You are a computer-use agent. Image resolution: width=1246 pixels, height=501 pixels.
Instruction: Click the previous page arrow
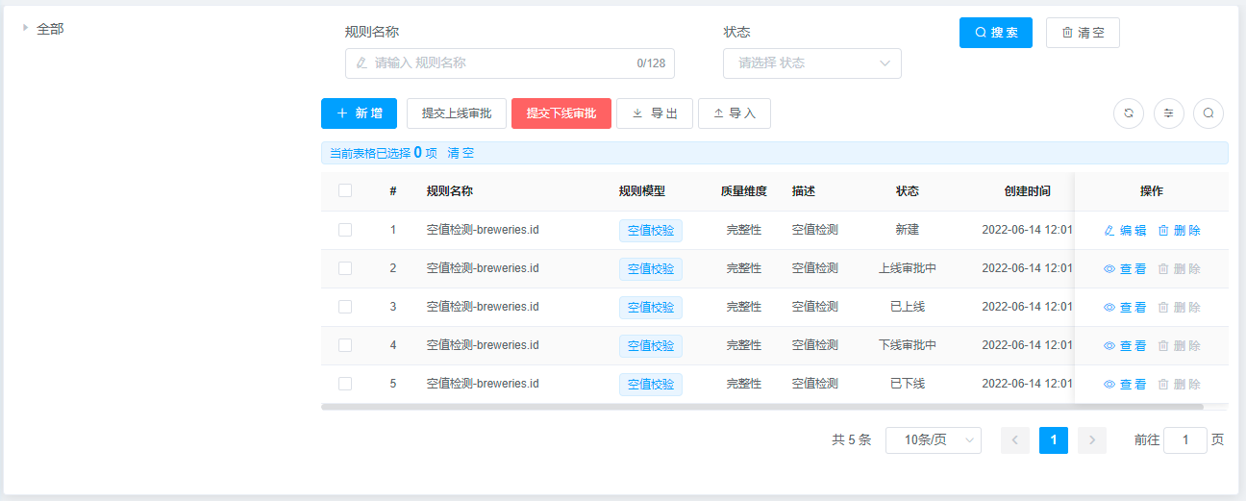pyautogui.click(x=1015, y=440)
